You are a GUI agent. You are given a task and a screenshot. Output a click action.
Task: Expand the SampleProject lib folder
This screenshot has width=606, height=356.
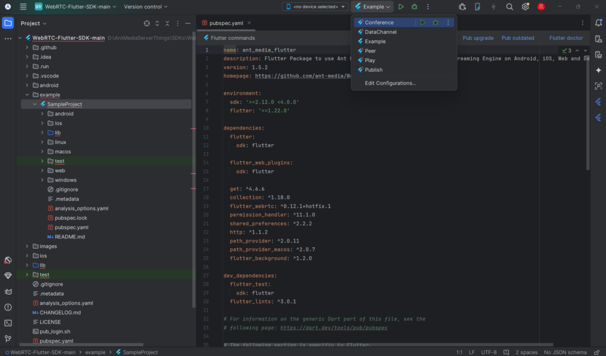tap(42, 132)
